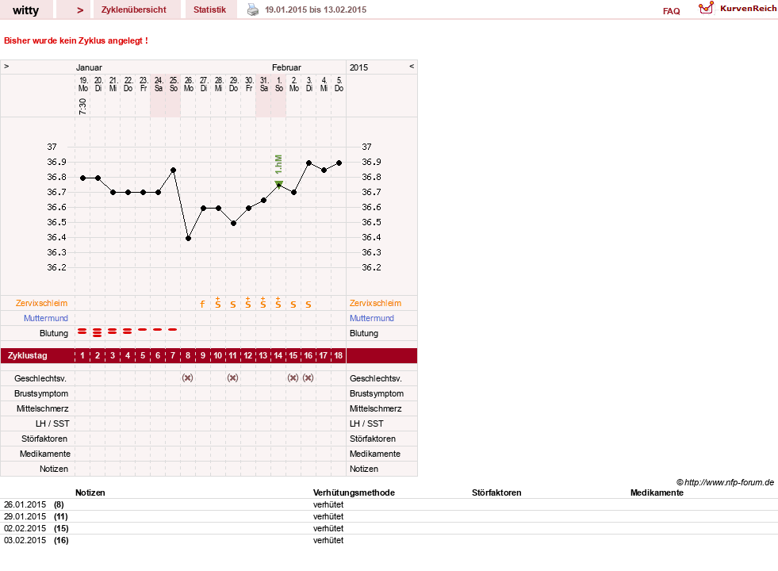Click the left Brustsymptom row label
Viewport: 778px width, 571px height.
point(41,393)
